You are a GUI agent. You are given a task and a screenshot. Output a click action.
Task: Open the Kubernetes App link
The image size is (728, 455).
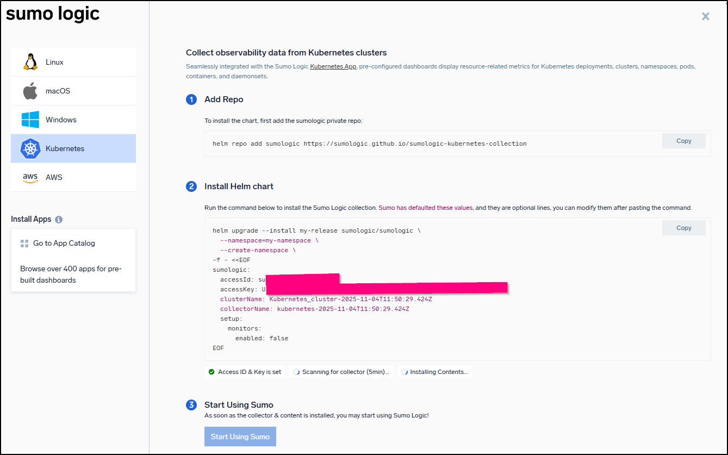coord(333,66)
